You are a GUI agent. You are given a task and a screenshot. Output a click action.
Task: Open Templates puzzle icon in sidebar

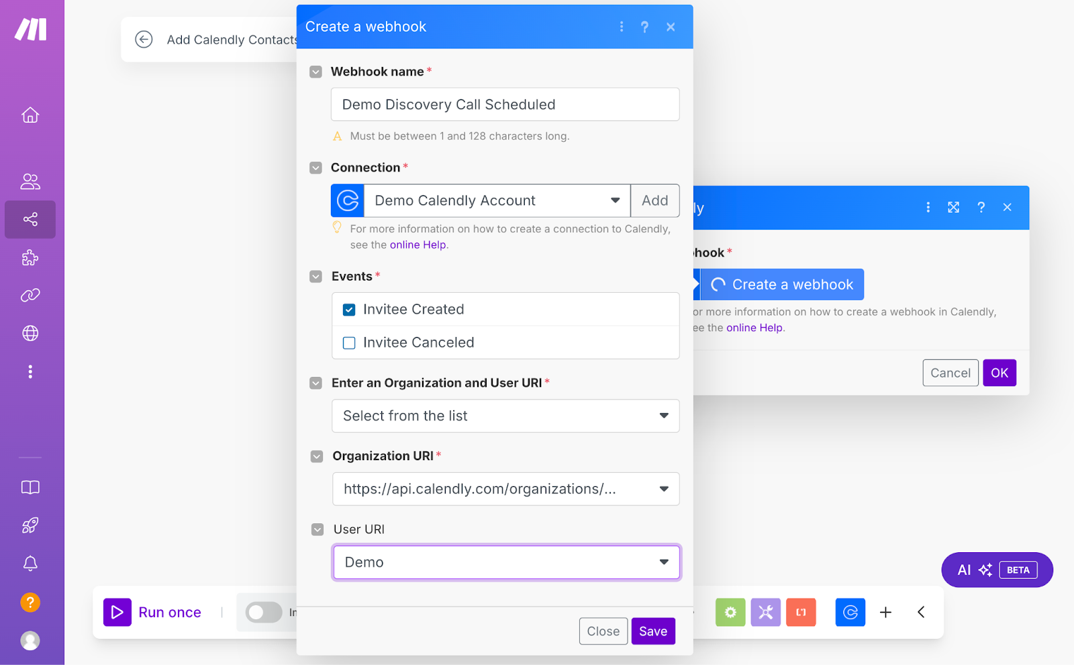coord(30,257)
